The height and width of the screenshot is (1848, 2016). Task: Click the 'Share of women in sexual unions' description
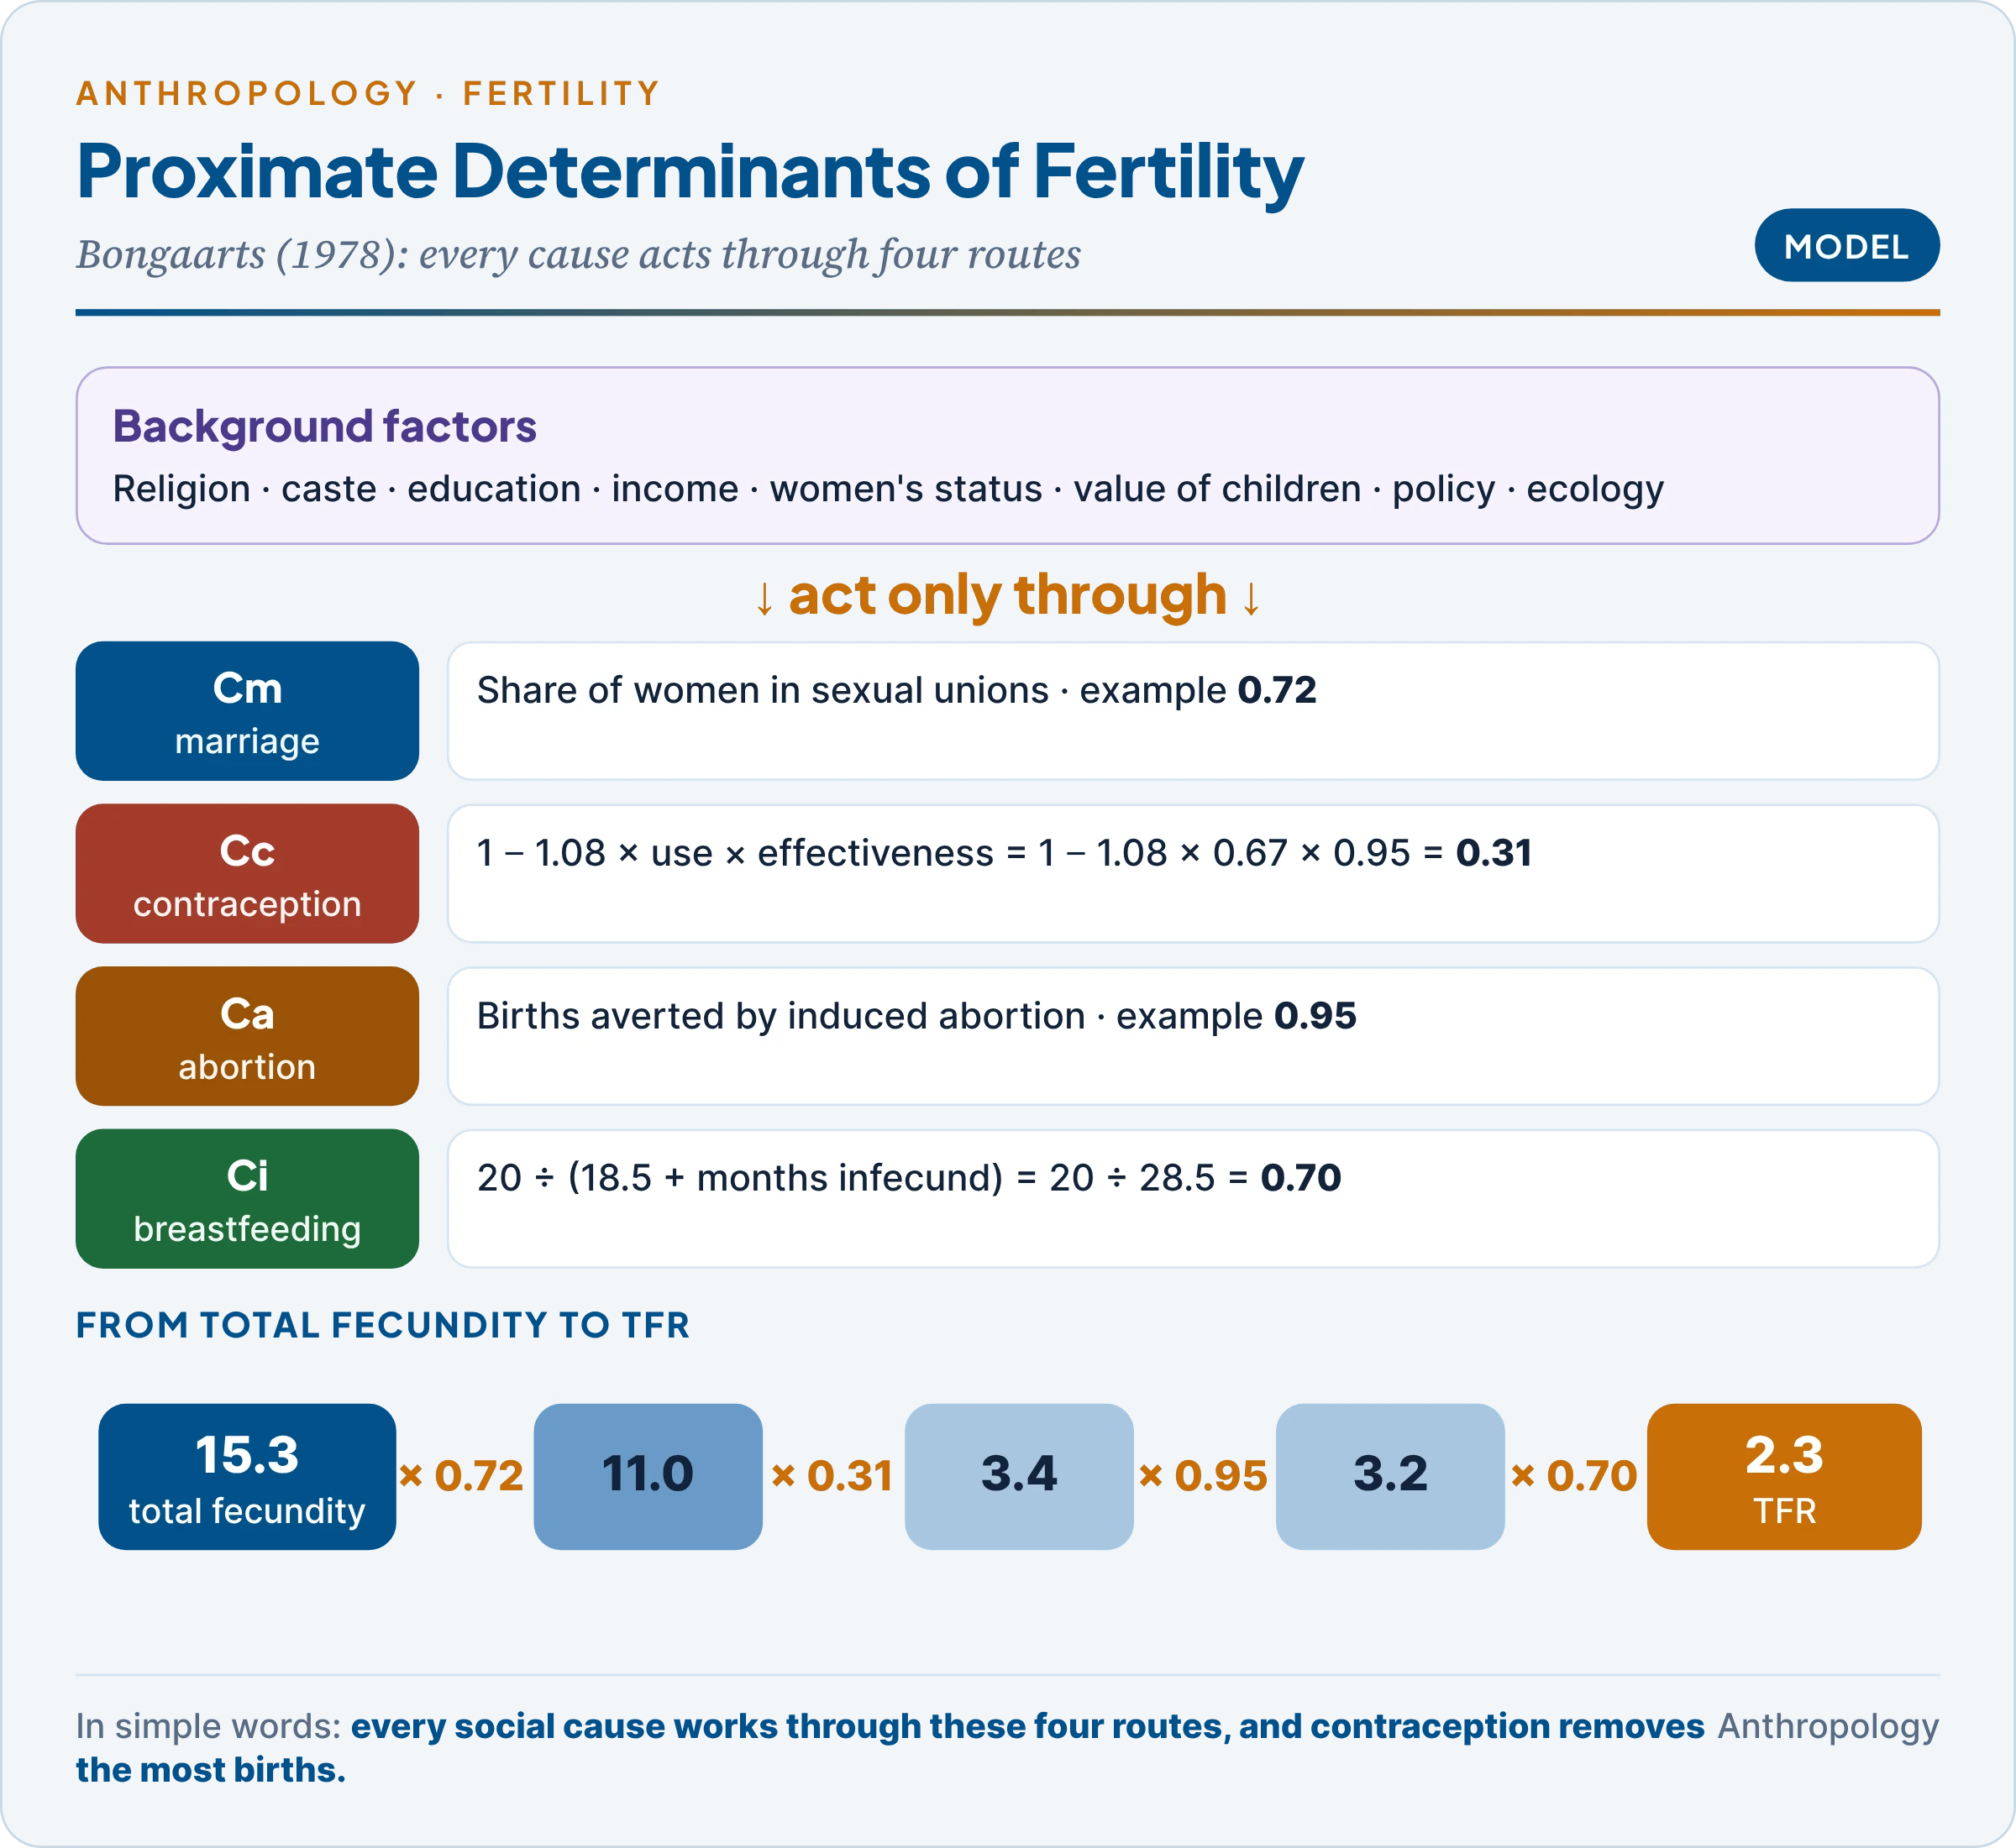pos(896,690)
